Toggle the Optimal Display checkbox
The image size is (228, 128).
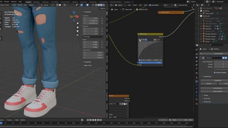[214, 73]
